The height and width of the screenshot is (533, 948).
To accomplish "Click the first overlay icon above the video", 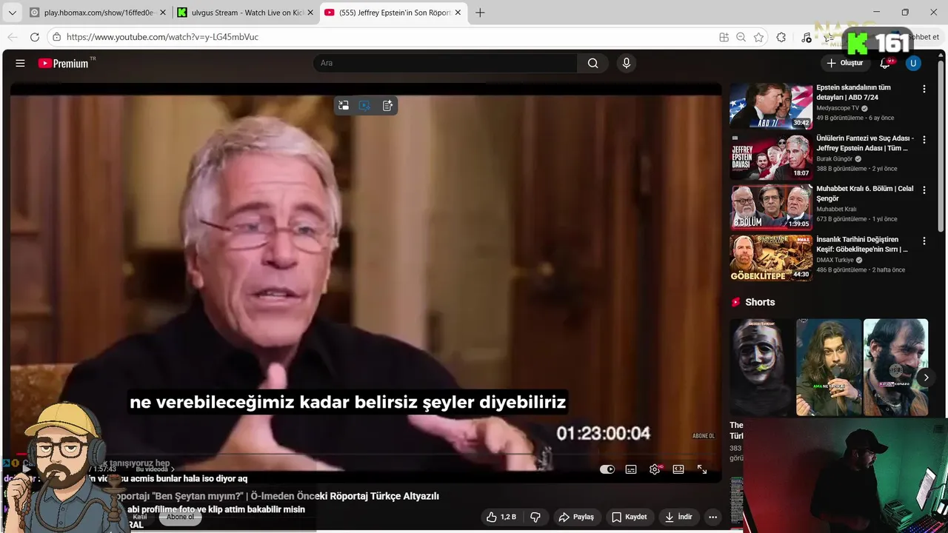I will click(344, 106).
